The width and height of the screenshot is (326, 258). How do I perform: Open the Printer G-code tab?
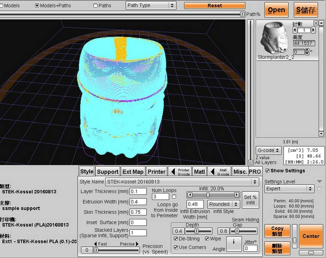pyautogui.click(x=180, y=172)
